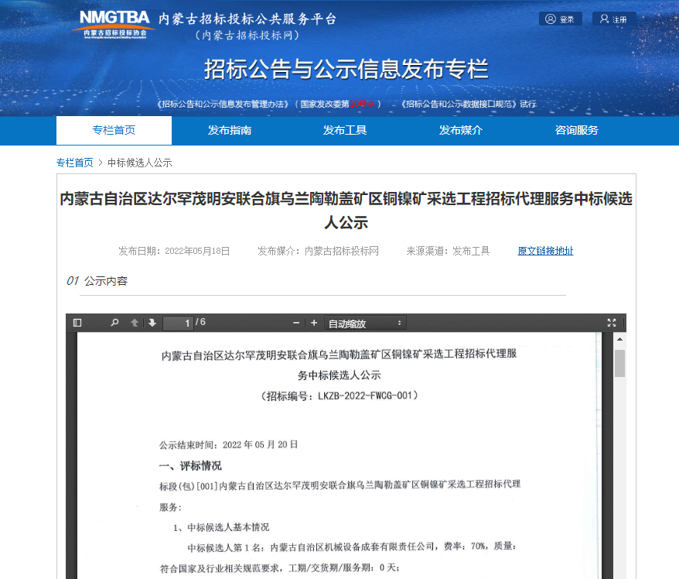Zoom in on the PDF document

[314, 322]
